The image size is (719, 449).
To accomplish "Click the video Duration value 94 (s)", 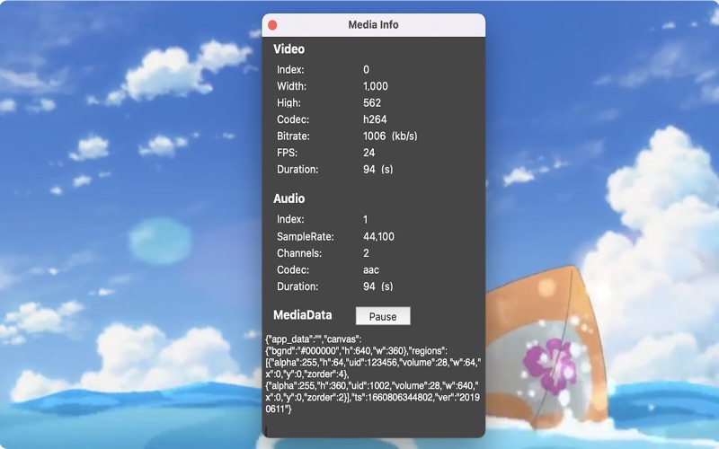I will 377,169.
